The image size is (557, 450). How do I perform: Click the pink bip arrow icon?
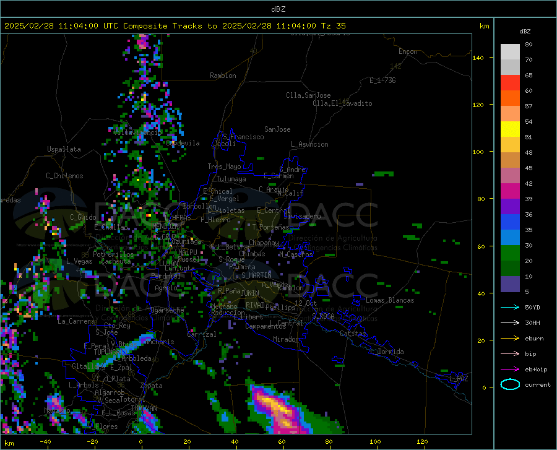(x=510, y=354)
